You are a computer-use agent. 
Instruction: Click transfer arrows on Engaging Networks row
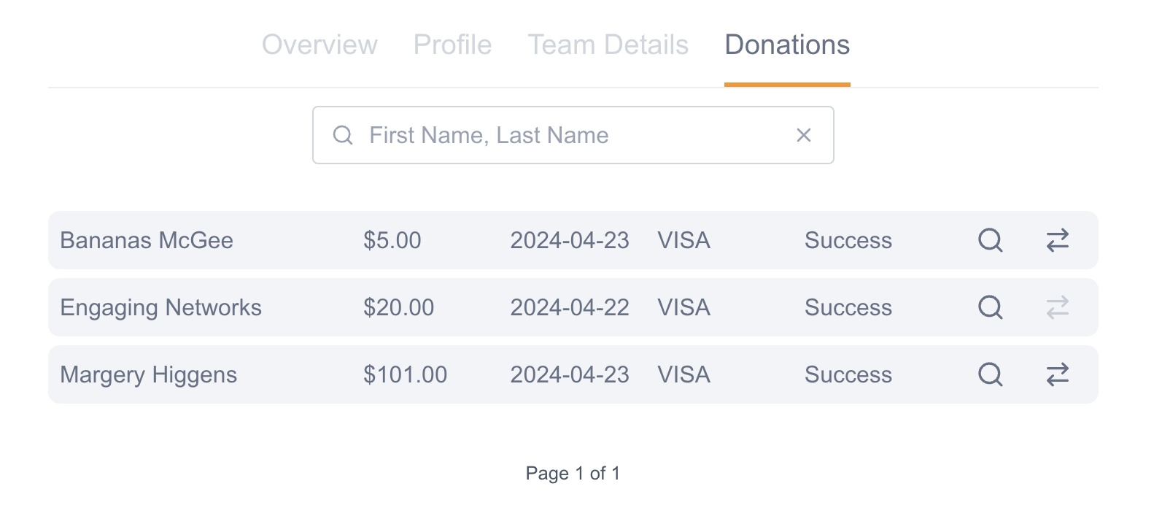click(1057, 307)
